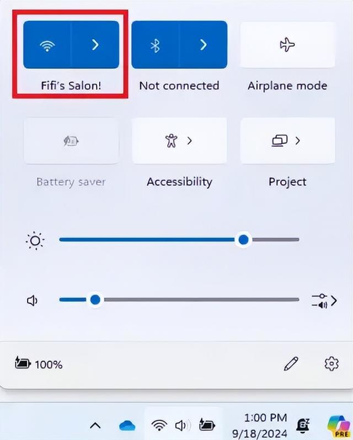
Task: Enable Airplane mode
Action: [x=287, y=45]
